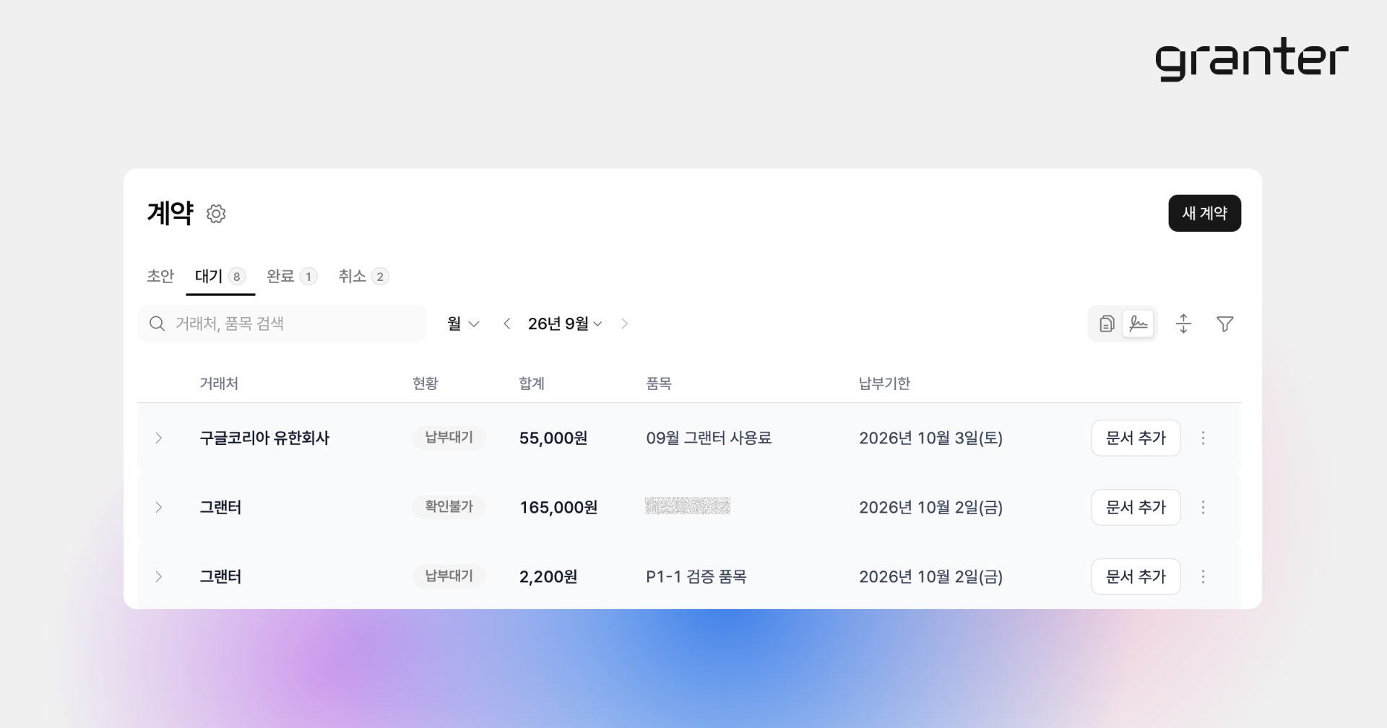The width and height of the screenshot is (1387, 728).
Task: Click the 2026년 10월 3일(토) due date
Action: [x=930, y=438]
